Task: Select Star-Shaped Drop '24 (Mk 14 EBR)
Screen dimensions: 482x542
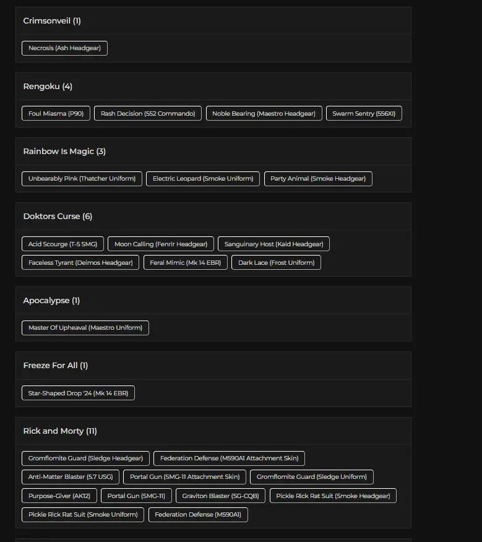Action: [78, 393]
